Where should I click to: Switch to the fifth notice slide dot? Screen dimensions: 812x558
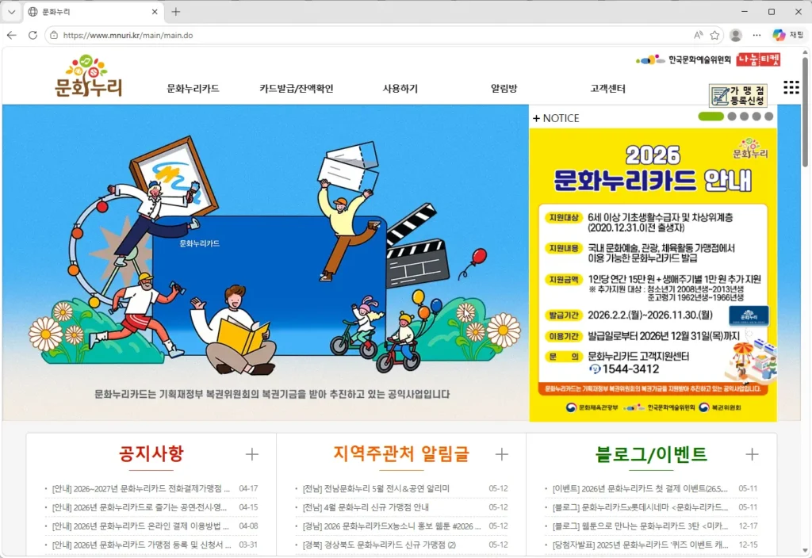(768, 117)
